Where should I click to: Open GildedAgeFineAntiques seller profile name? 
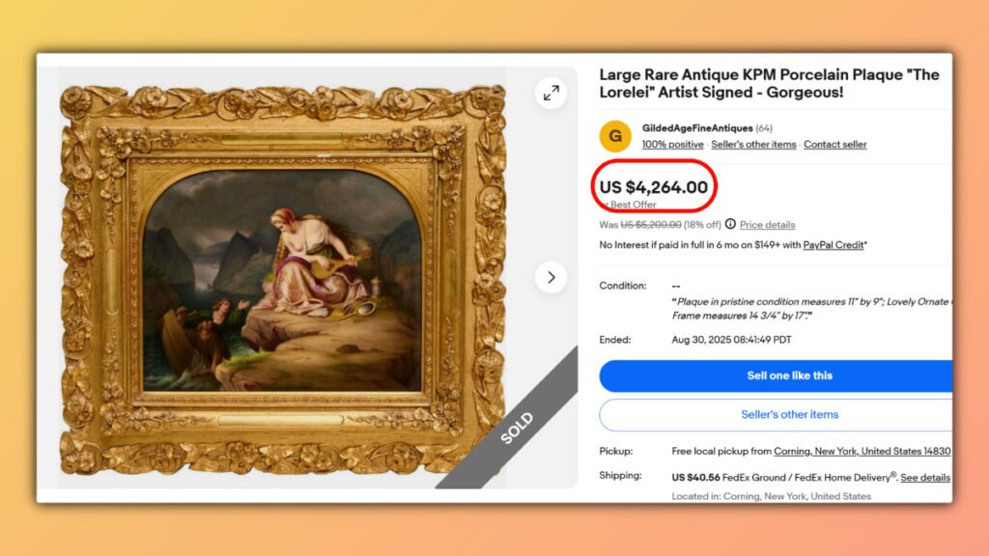697,128
